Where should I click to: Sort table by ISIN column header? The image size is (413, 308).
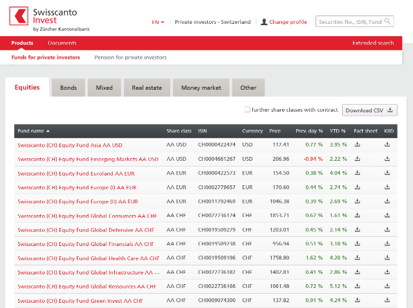pos(202,131)
